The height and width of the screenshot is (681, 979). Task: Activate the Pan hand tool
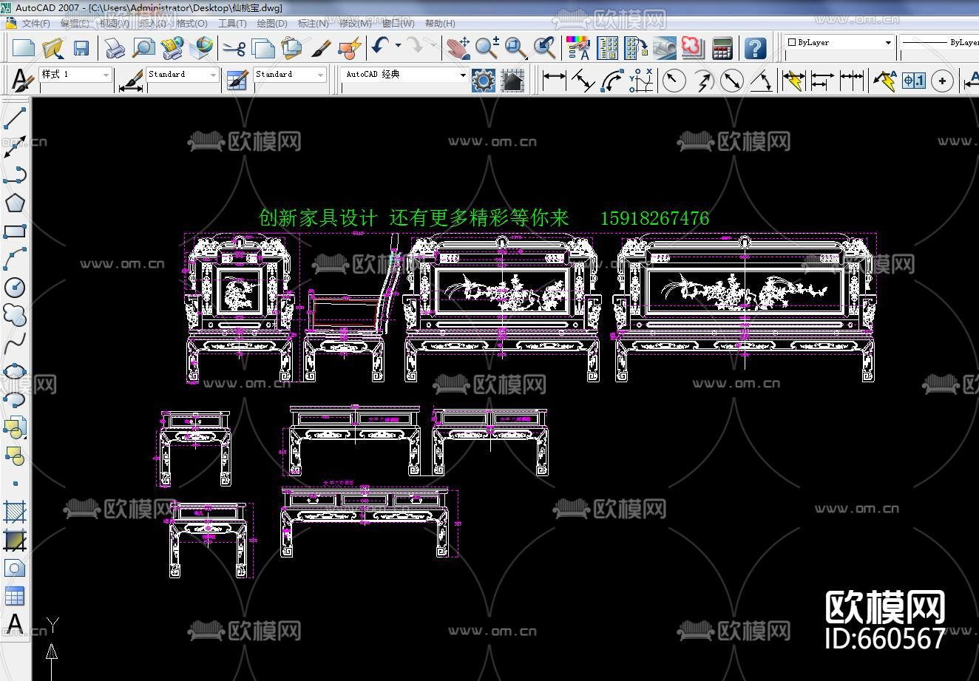click(x=458, y=49)
